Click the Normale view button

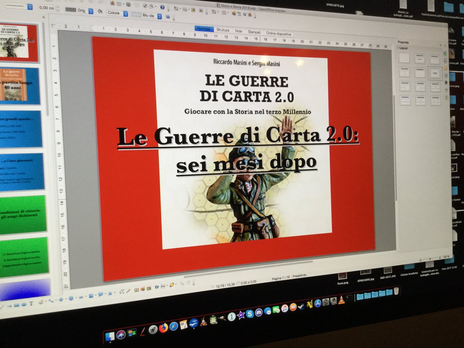pos(204,28)
